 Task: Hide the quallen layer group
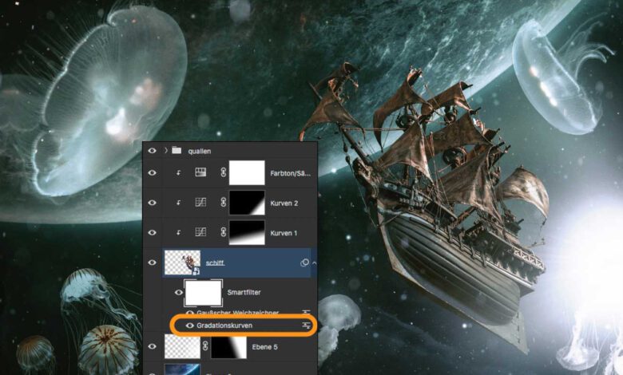pos(152,151)
